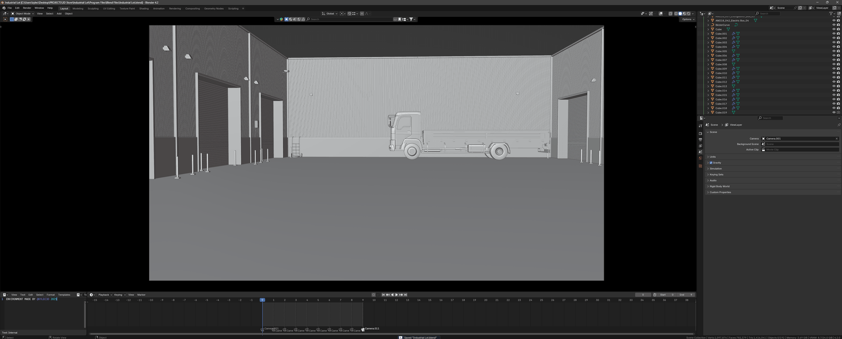The image size is (842, 339).
Task: Click the timeline editor type icon
Action: click(x=92, y=295)
